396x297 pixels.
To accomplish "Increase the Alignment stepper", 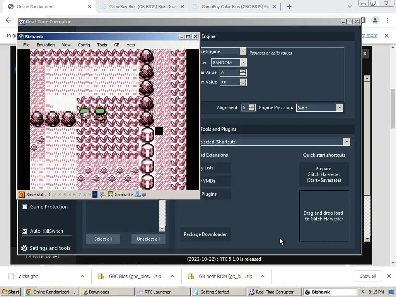I will point(251,106).
